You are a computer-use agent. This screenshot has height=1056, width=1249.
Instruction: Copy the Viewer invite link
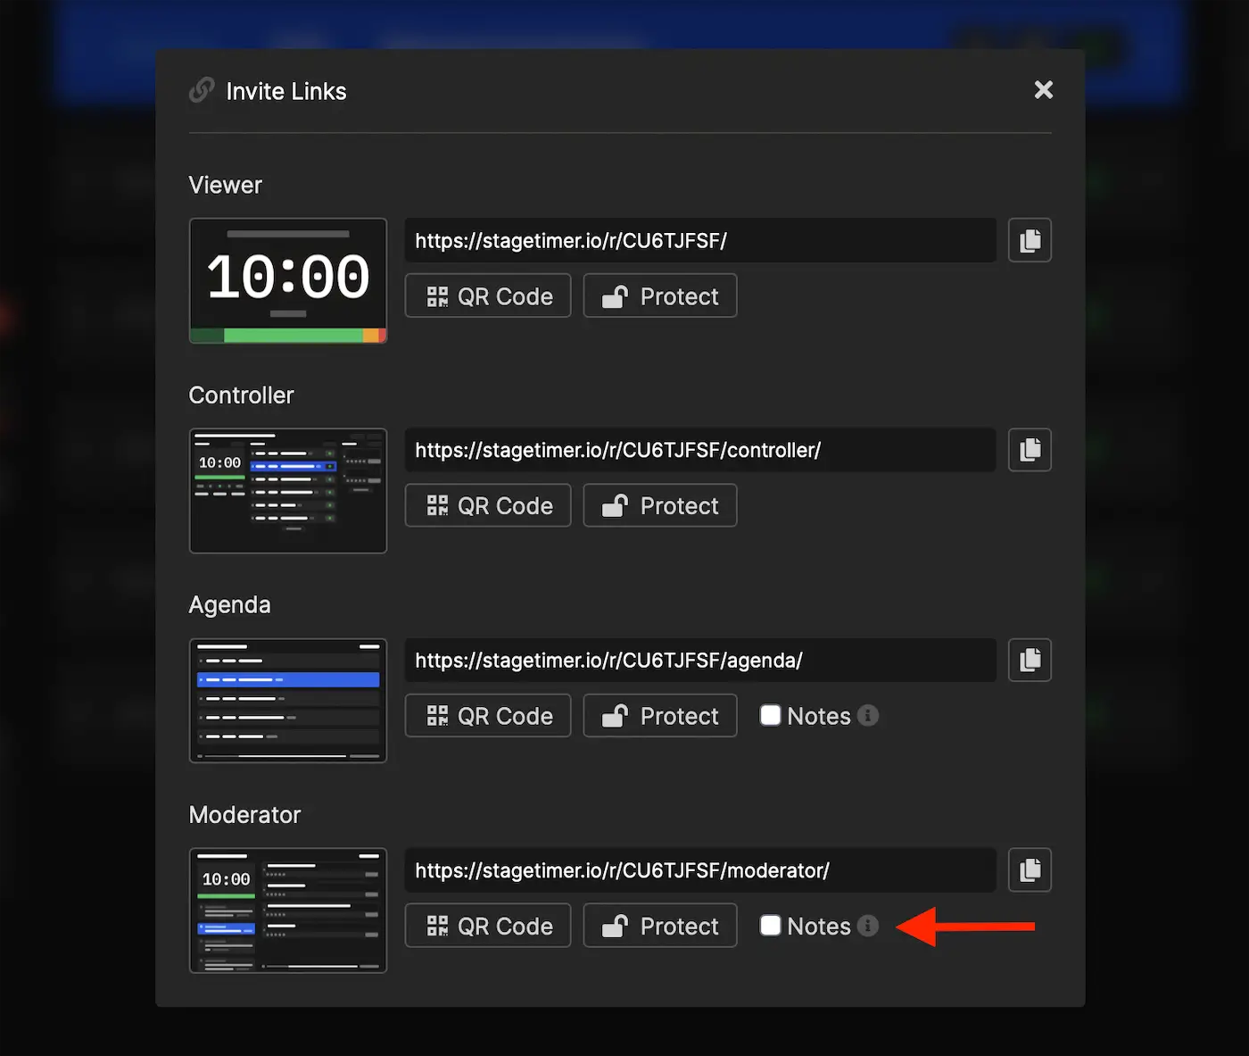[x=1030, y=240]
